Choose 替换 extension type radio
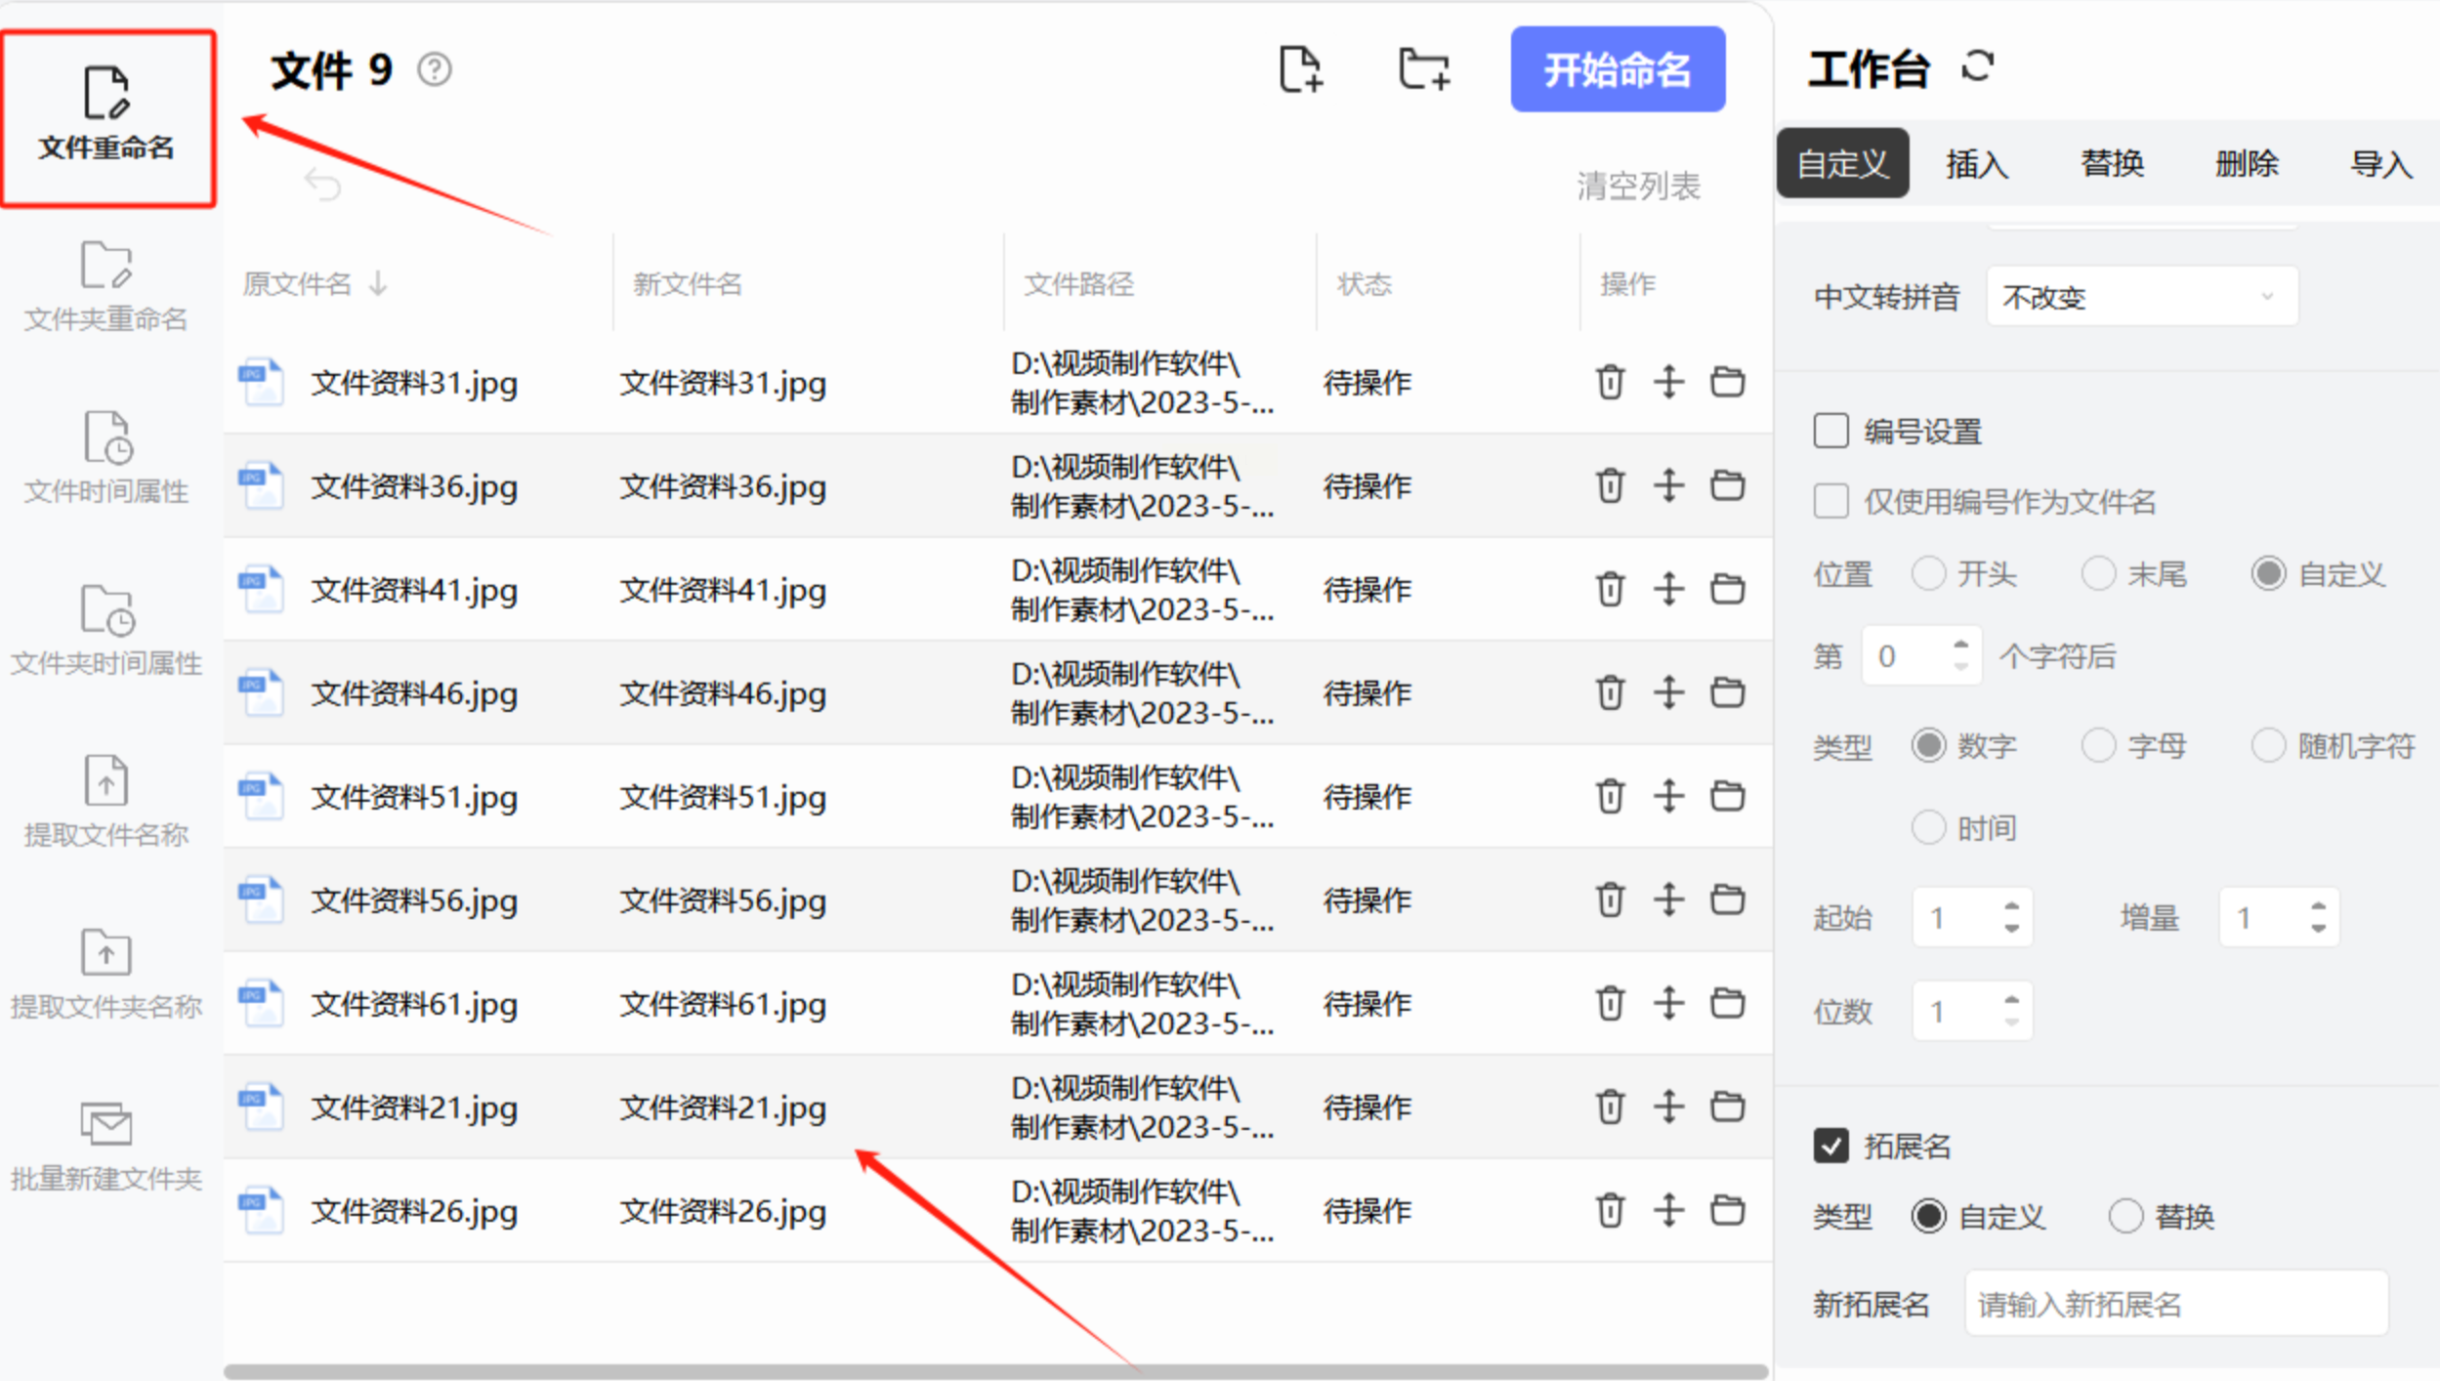 (2125, 1217)
